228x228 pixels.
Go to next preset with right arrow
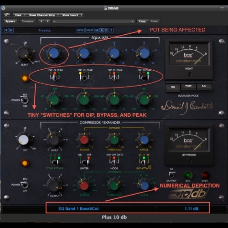(11, 30)
